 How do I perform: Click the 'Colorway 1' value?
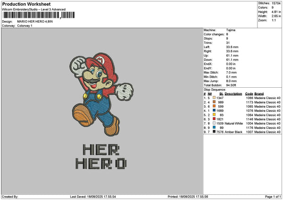(25, 26)
